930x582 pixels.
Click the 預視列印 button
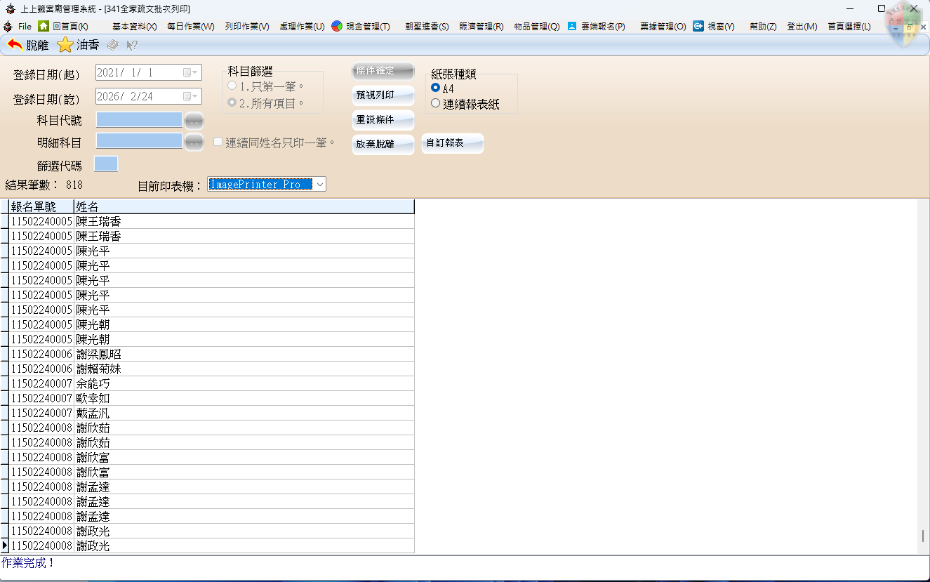pyautogui.click(x=383, y=95)
